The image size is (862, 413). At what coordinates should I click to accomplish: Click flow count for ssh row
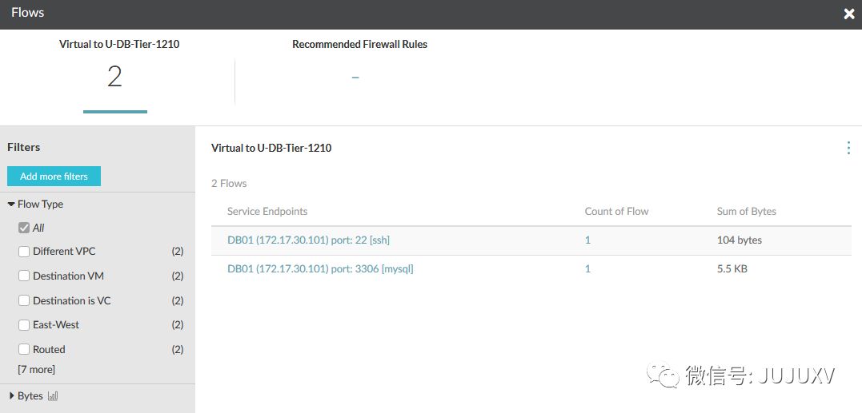[x=587, y=240]
